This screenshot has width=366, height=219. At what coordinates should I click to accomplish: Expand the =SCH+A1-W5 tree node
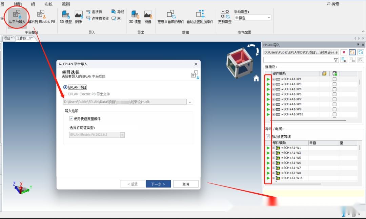(x=273, y=158)
